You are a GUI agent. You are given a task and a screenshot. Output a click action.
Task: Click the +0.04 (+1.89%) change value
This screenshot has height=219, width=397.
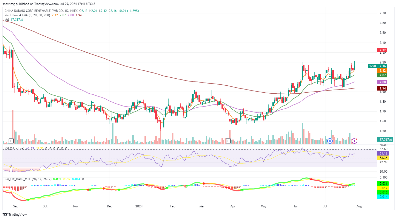tap(128, 11)
